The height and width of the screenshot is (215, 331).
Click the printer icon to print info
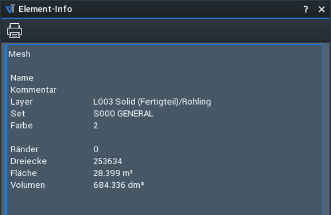pos(15,31)
